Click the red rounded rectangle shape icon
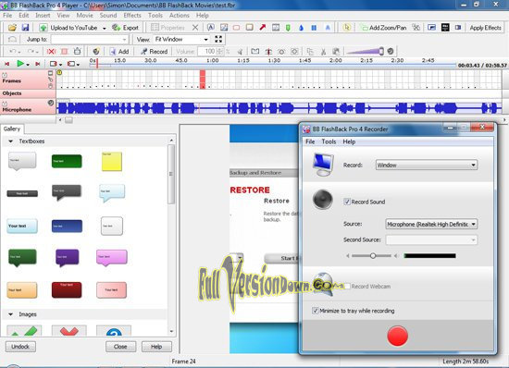 coord(236,28)
